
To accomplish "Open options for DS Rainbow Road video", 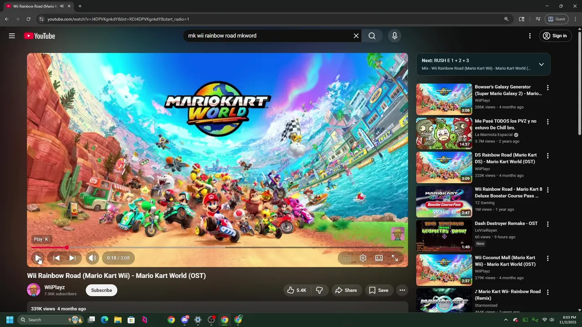I will point(547,156).
